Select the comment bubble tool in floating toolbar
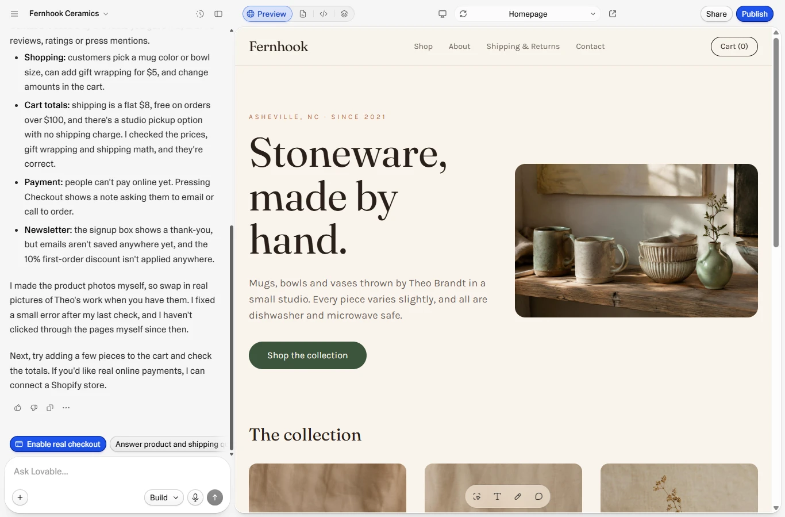This screenshot has width=785, height=517. click(x=538, y=496)
